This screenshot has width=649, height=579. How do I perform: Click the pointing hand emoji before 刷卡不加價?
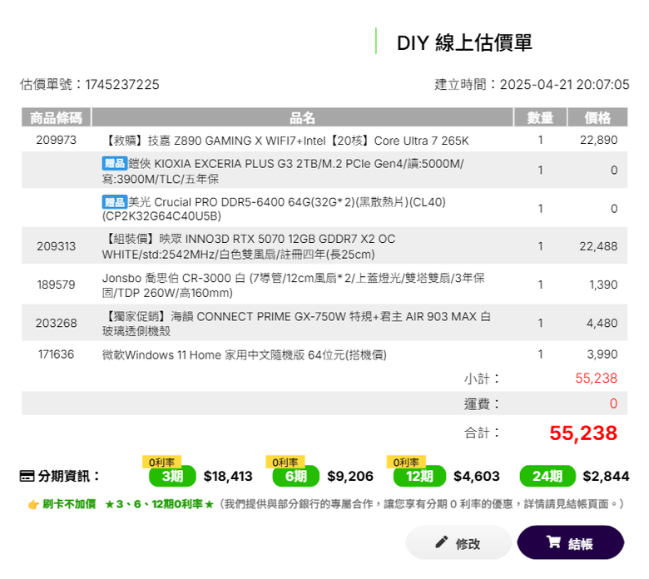pos(33,504)
